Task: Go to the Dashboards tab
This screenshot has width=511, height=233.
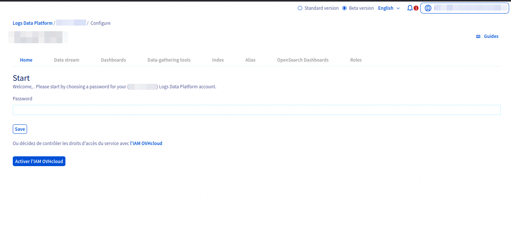Action: (113, 60)
